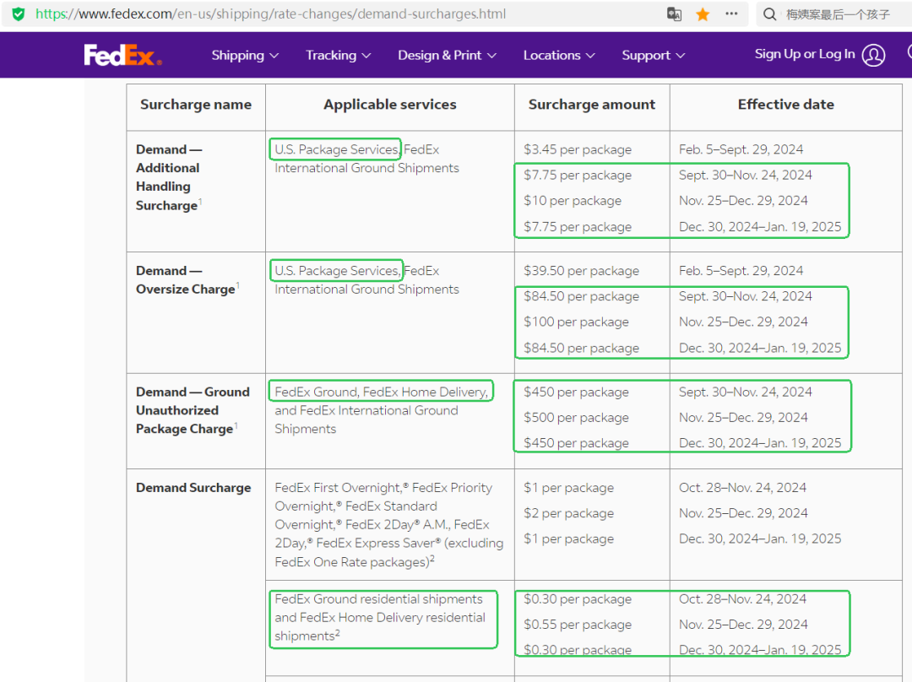Click the Demand Surcharge row name

point(193,487)
